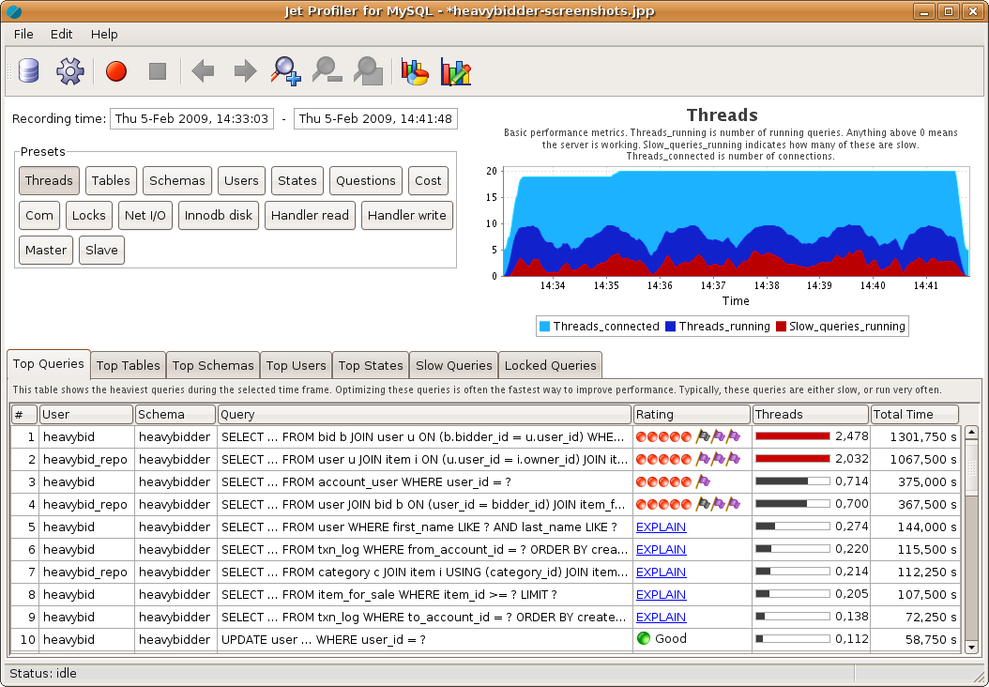
Task: Click EXPLAIN link for query row 5
Action: click(661, 527)
